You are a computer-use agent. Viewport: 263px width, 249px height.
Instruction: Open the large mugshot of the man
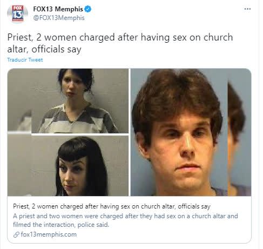tap(179, 132)
